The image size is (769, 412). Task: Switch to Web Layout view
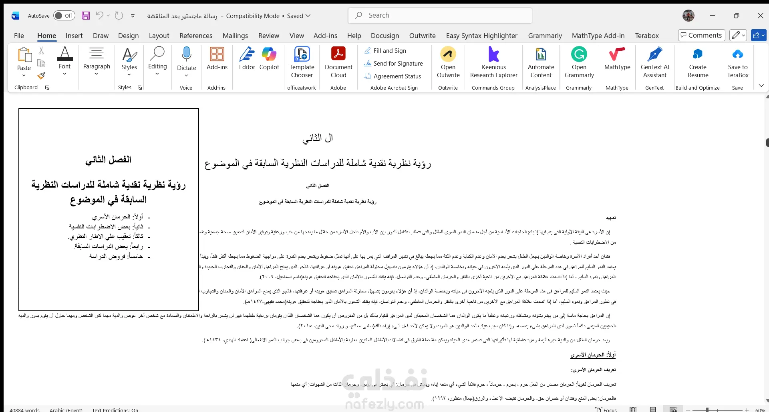673,409
